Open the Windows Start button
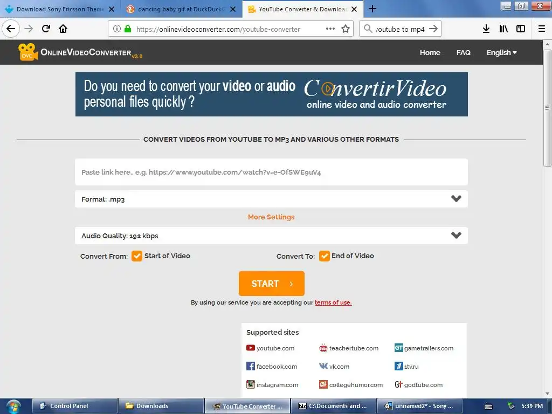Image resolution: width=552 pixels, height=414 pixels. pos(13,406)
